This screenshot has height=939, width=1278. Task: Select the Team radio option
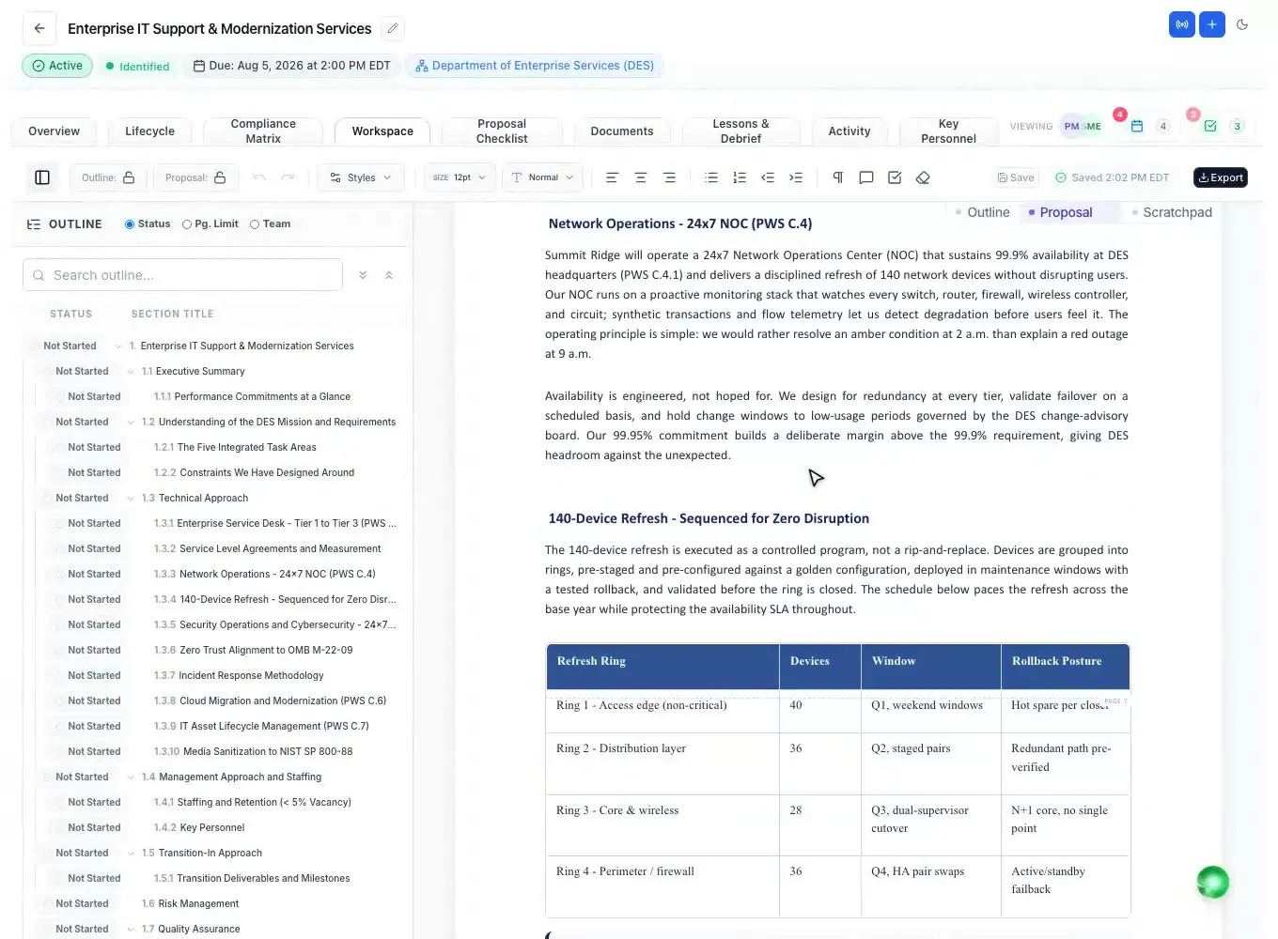pos(270,224)
